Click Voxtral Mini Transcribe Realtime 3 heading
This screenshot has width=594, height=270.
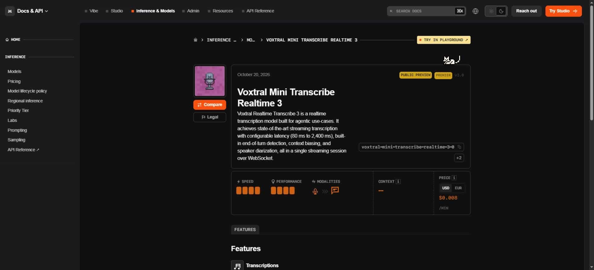coord(286,98)
